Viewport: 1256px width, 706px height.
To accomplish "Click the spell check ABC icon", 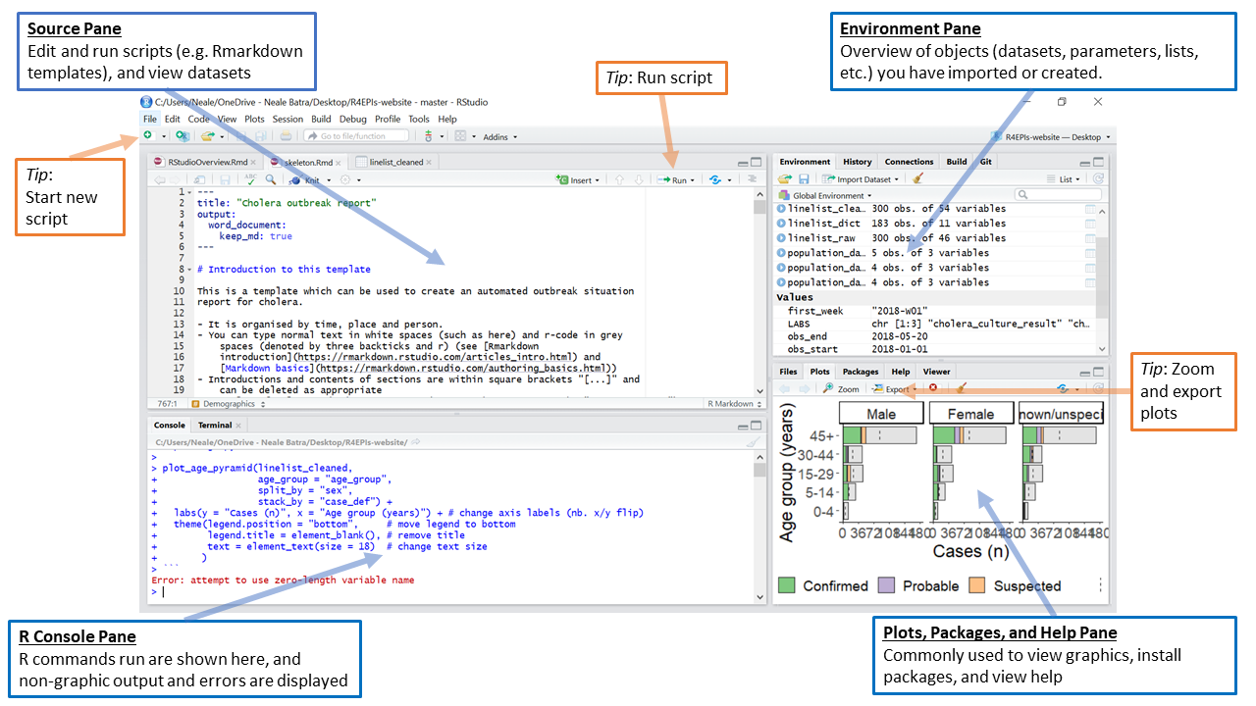I will (x=249, y=180).
